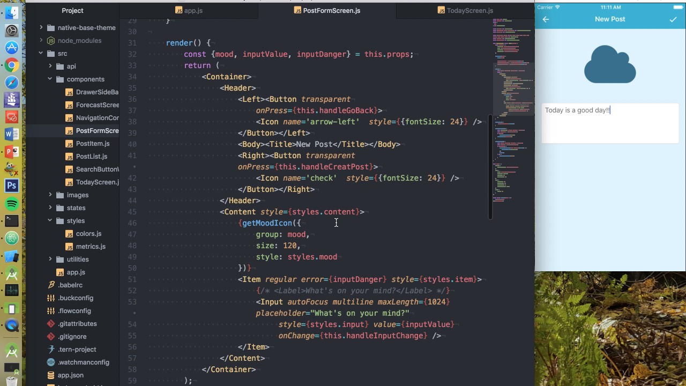Launch the App Store dock icon

tap(11, 48)
